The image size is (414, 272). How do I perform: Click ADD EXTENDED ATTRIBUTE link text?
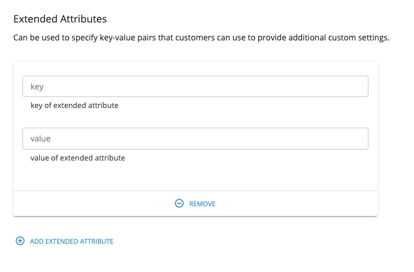point(71,241)
